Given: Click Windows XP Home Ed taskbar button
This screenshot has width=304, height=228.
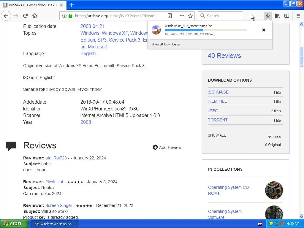Looking at the screenshot, I should [55, 224].
